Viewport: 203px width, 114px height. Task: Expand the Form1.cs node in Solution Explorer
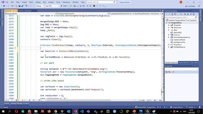click(x=169, y=35)
